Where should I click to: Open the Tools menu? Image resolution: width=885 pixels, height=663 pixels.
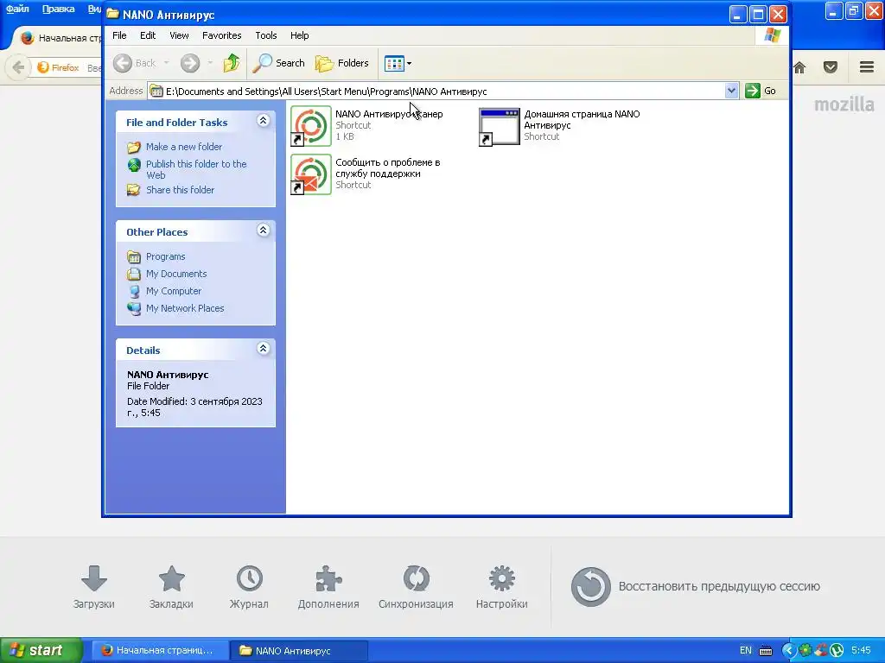pos(266,35)
